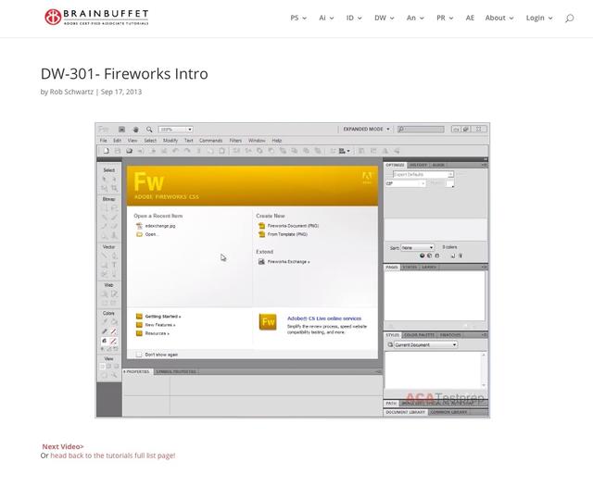Click the Styles panel vertical scrollbar
Image resolution: width=593 pixels, height=499 pixels.
[484, 370]
